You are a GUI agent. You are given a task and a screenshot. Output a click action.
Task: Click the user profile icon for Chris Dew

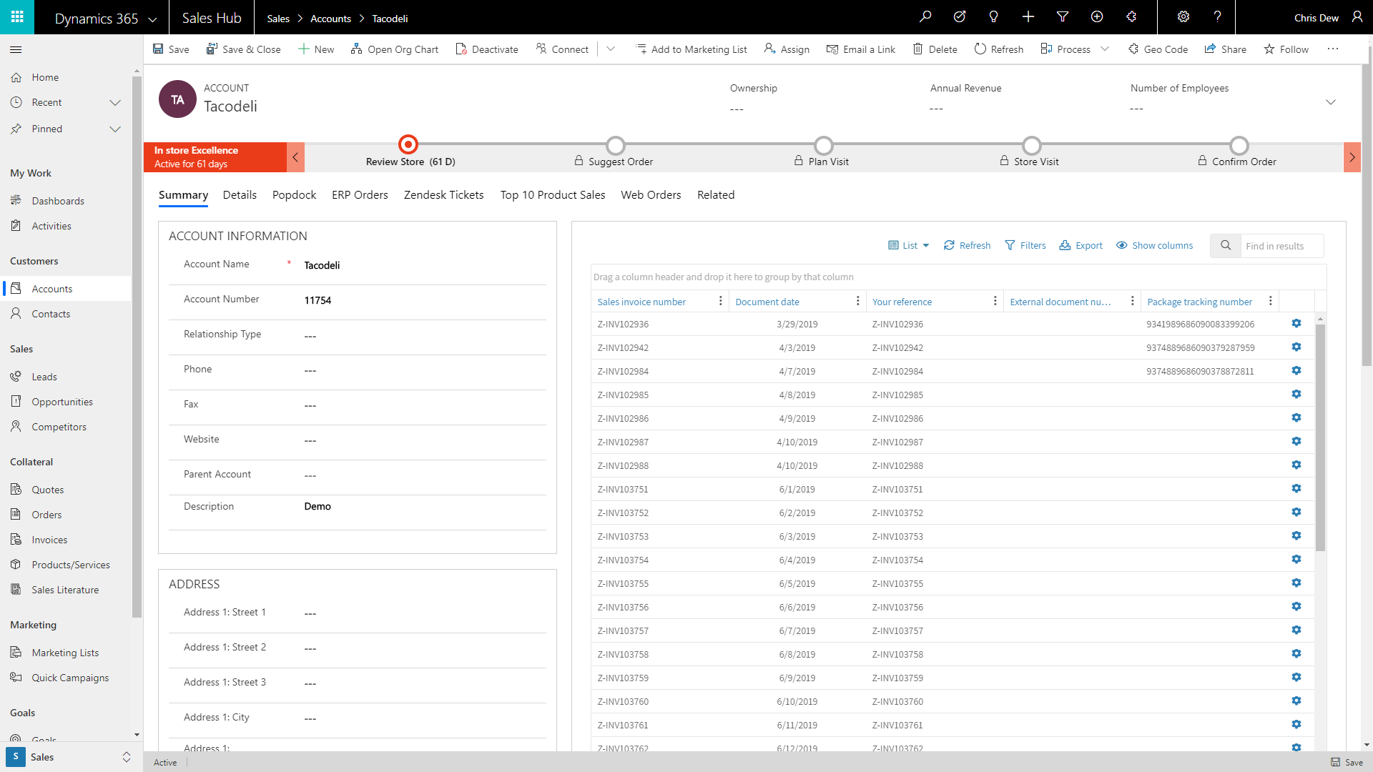click(1357, 17)
